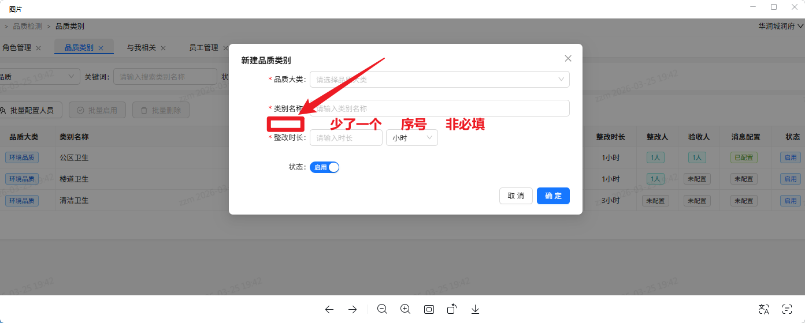This screenshot has width=805, height=323.
Task: Show image at original size
Action: pos(429,309)
